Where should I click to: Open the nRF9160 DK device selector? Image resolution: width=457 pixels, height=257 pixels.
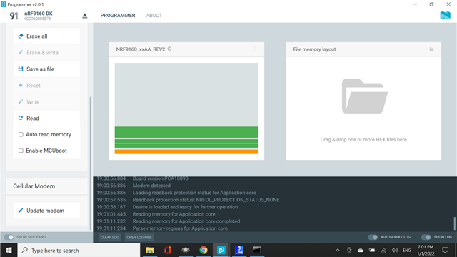38,16
